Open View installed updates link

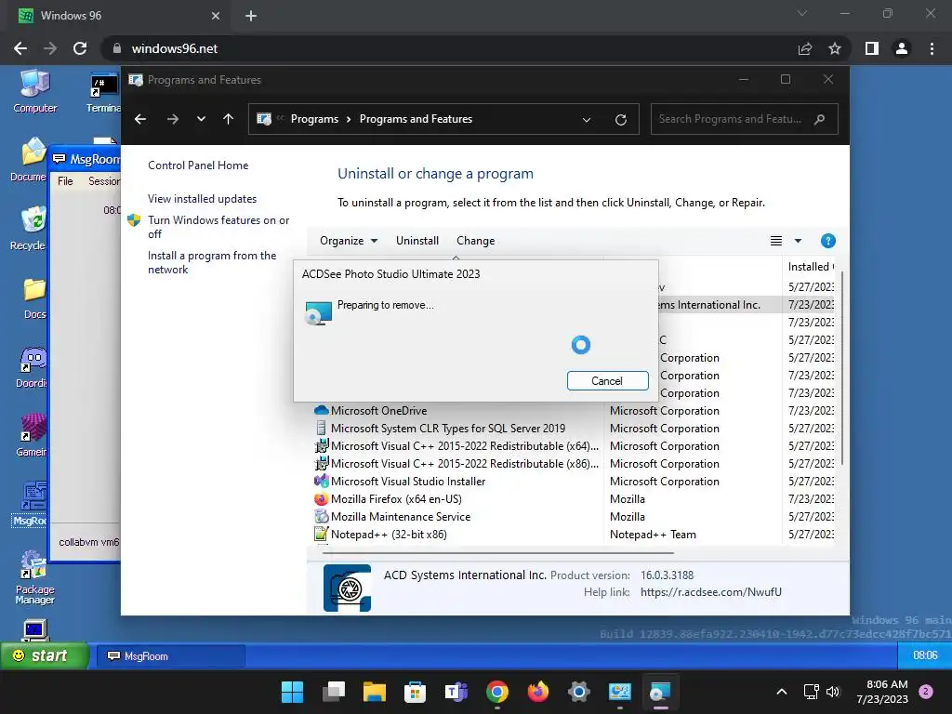[202, 199]
